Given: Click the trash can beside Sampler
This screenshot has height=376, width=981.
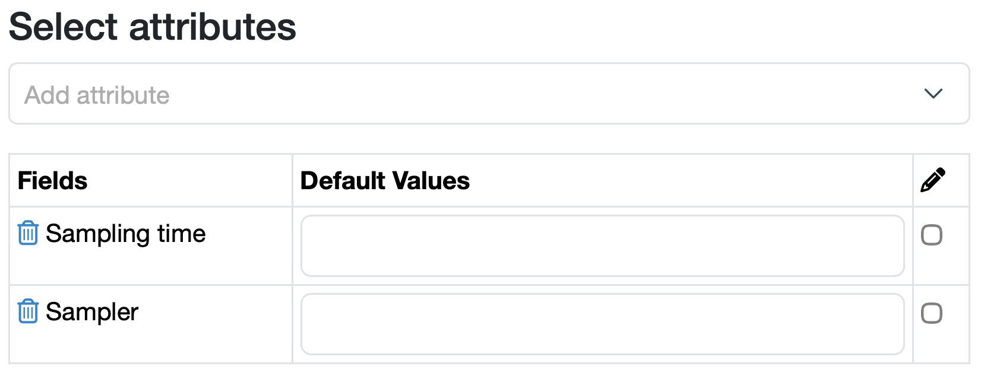Looking at the screenshot, I should tap(28, 311).
